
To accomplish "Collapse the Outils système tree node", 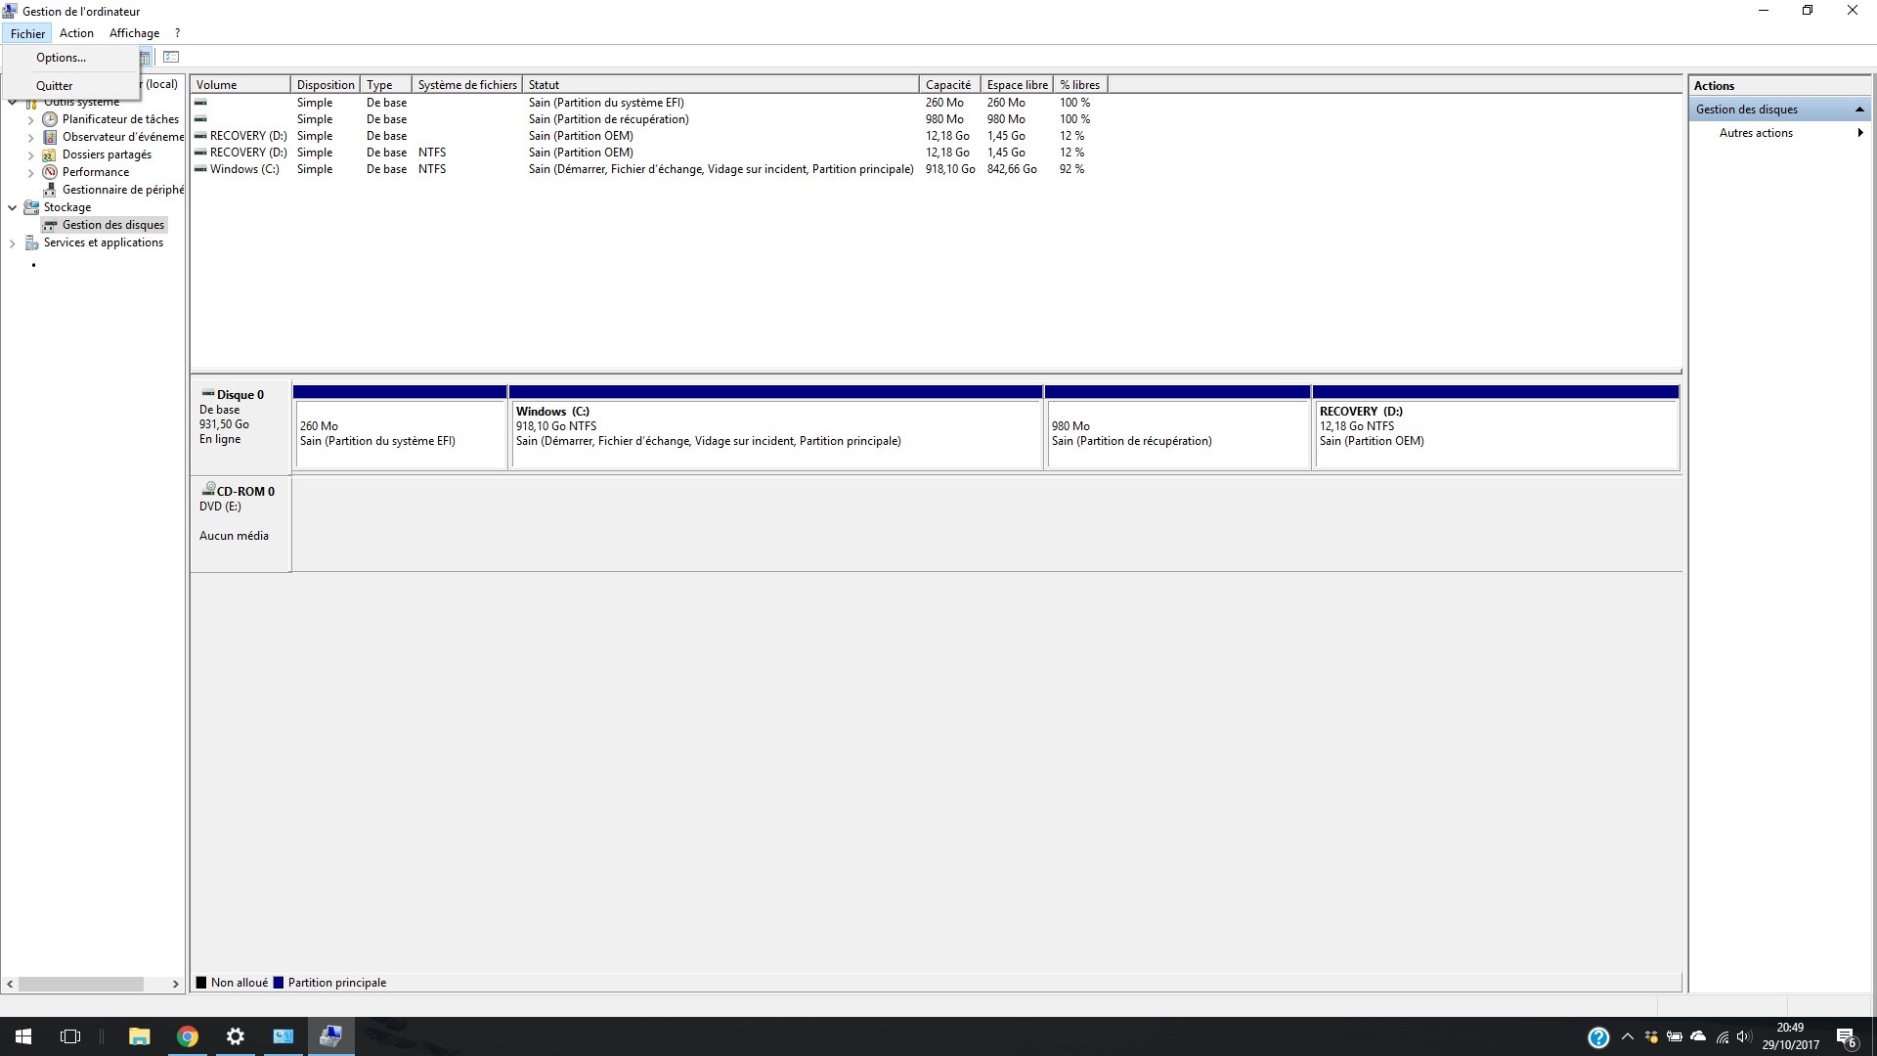I will tap(13, 102).
